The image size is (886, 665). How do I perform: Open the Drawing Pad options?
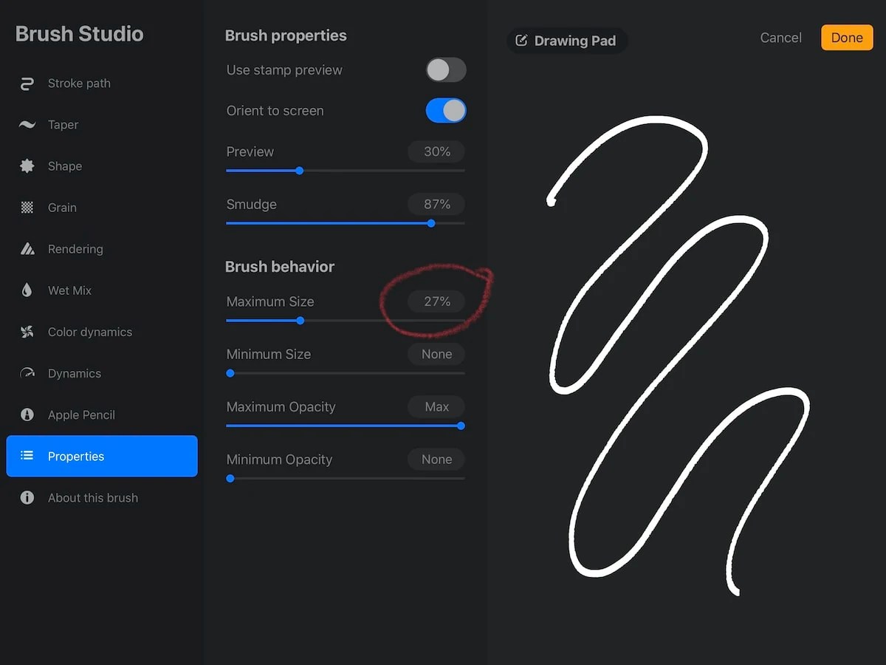567,41
